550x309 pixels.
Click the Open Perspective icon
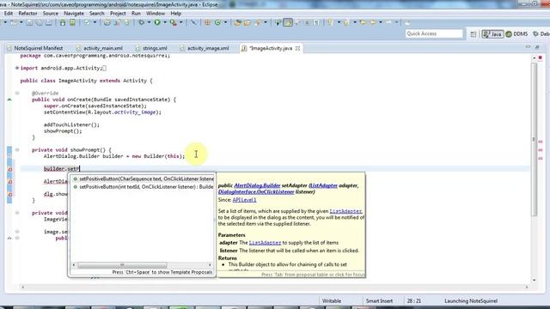[x=474, y=34]
